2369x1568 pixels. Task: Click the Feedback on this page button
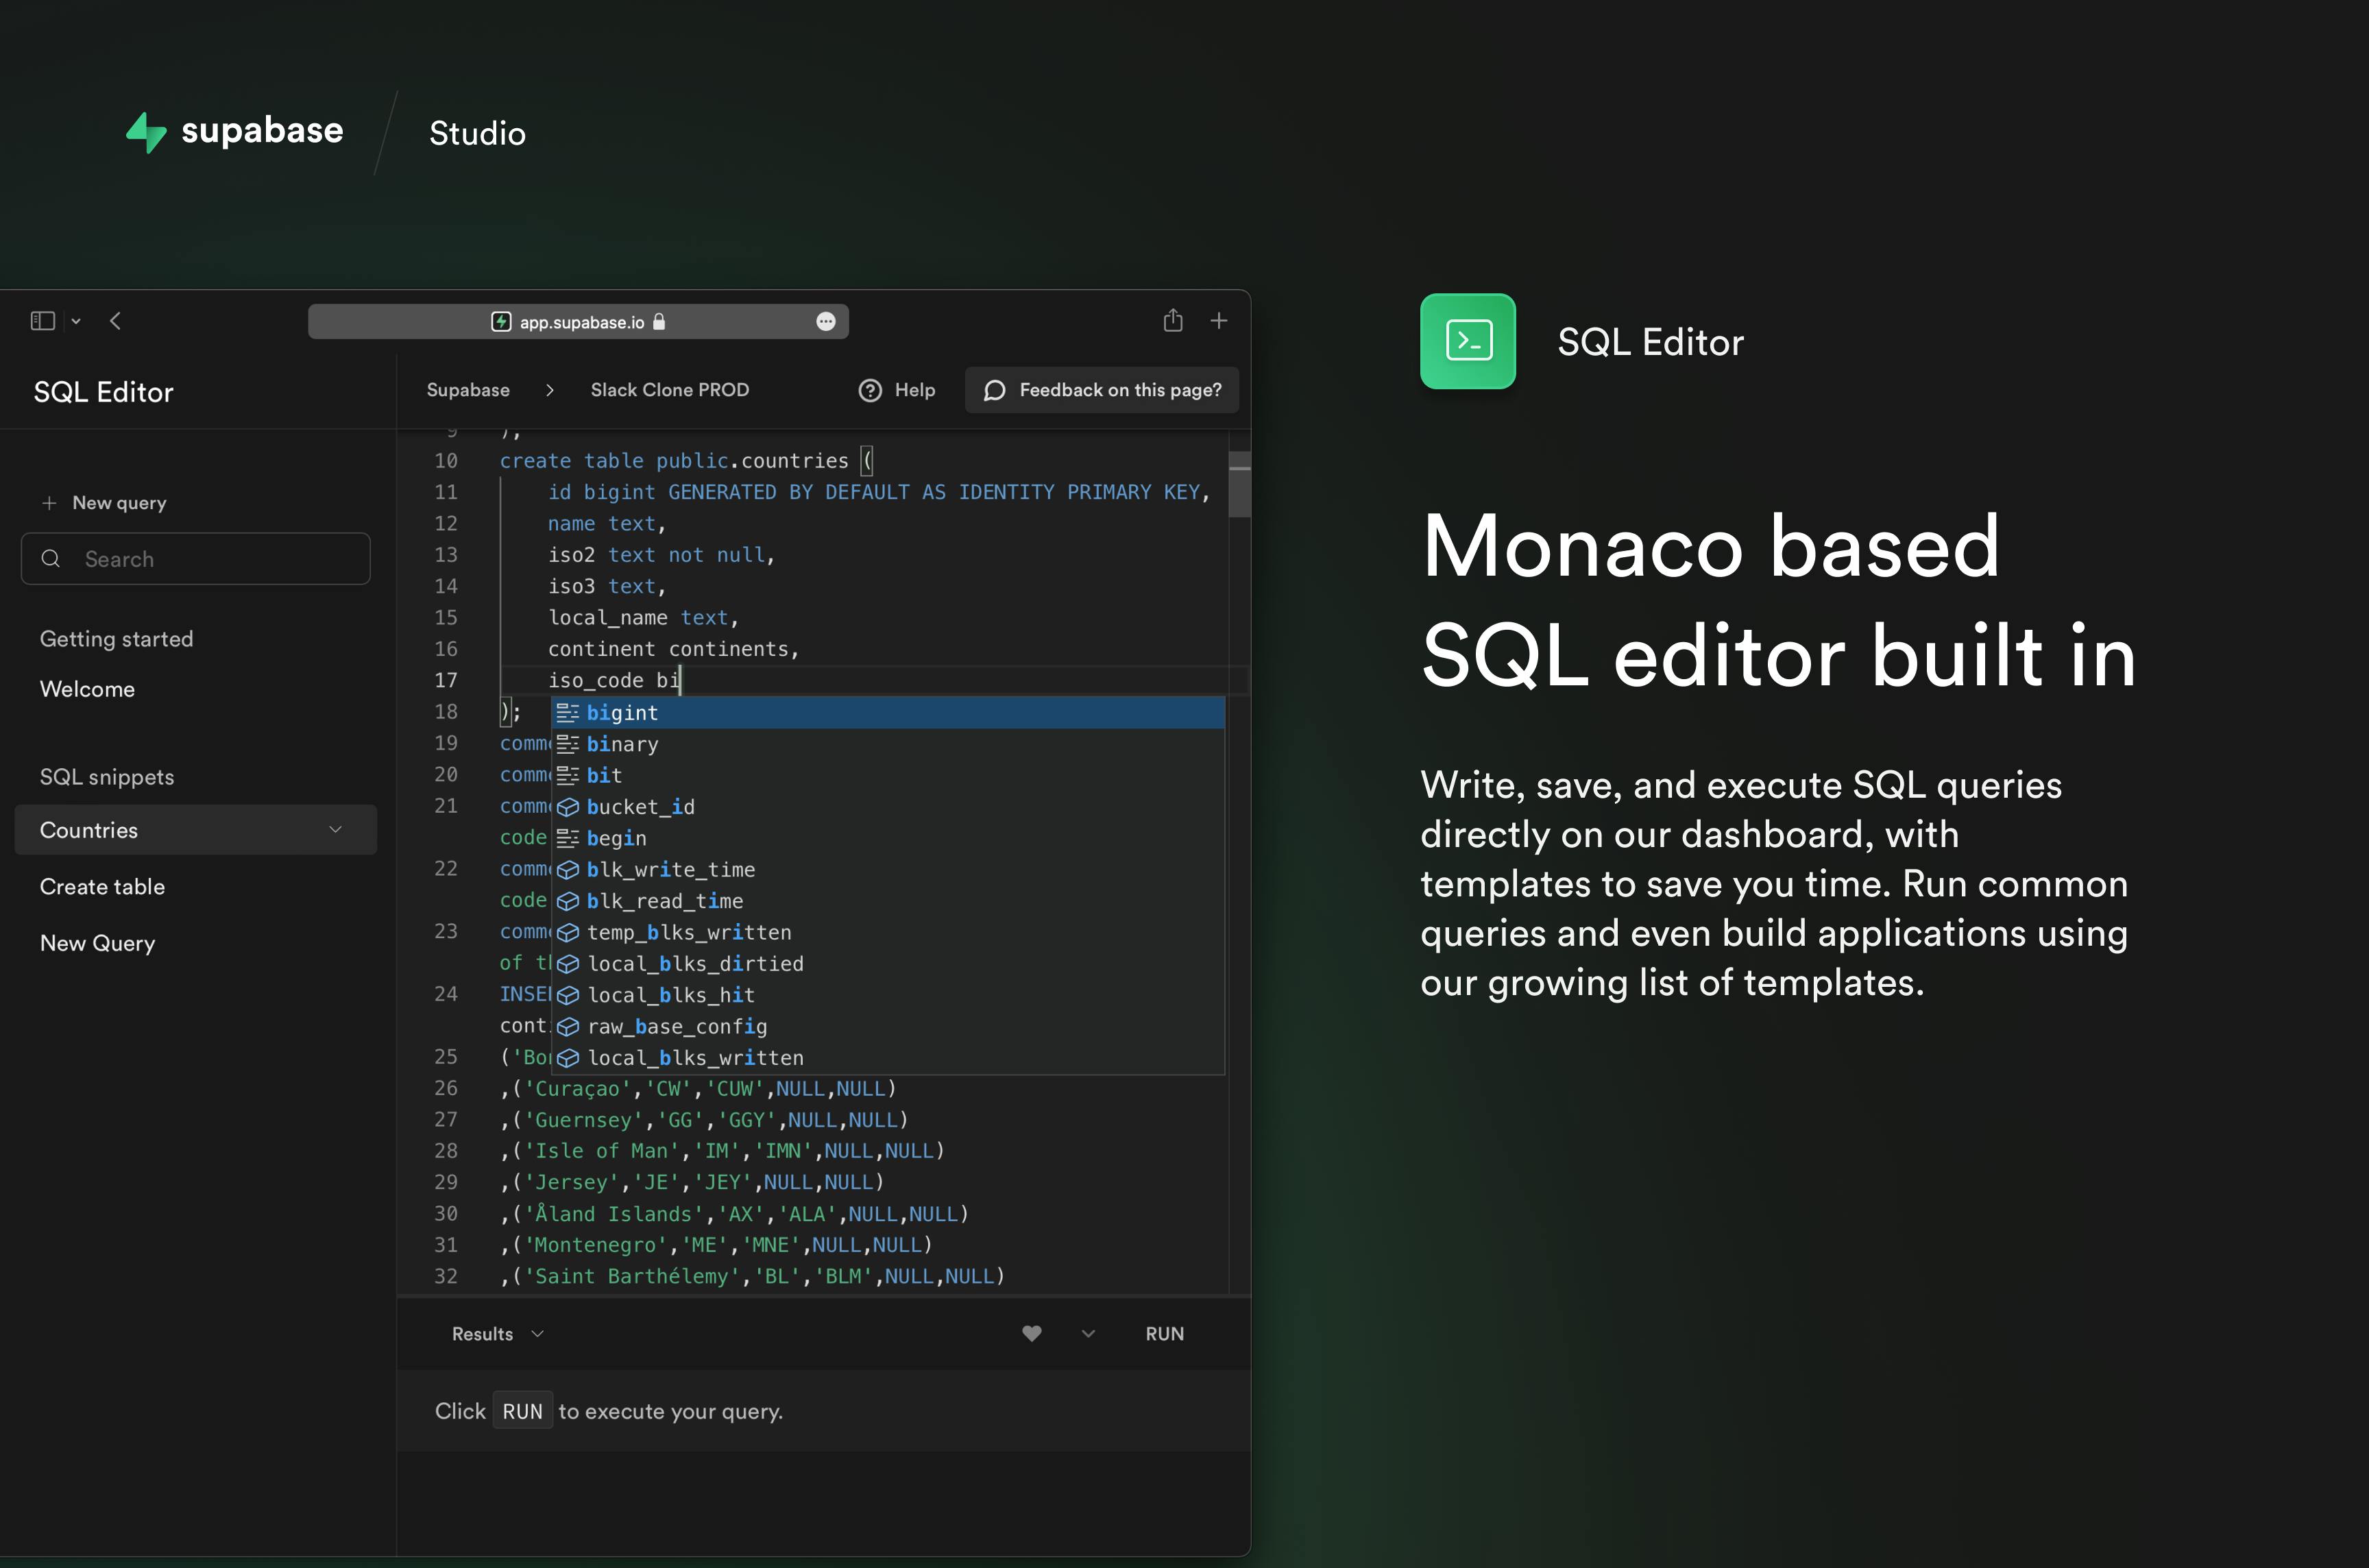tap(1102, 390)
